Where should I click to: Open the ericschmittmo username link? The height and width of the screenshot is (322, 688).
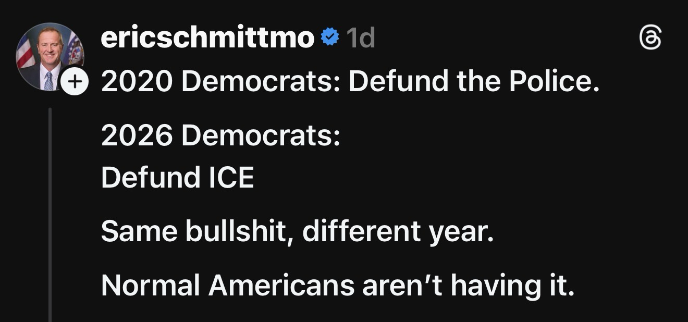click(x=207, y=38)
